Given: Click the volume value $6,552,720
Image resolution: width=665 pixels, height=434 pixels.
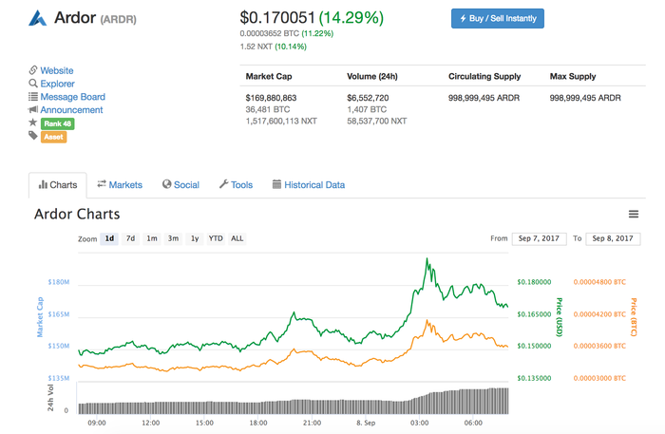Looking at the screenshot, I should coord(368,98).
